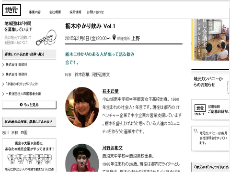Click people holding signs illustration
This screenshot has width=230, height=172.
29,159
